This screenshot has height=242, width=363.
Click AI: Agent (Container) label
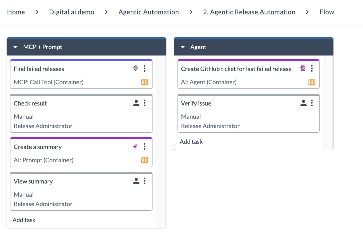click(x=209, y=82)
